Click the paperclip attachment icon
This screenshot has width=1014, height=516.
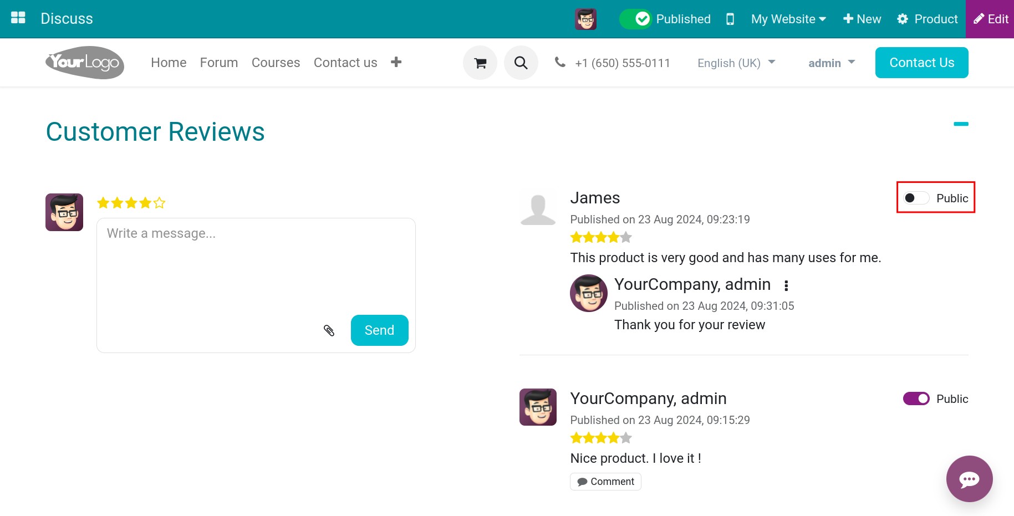329,331
